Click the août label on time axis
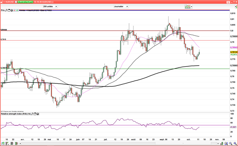The height and width of the screenshot is (146, 238). [x=133, y=139]
